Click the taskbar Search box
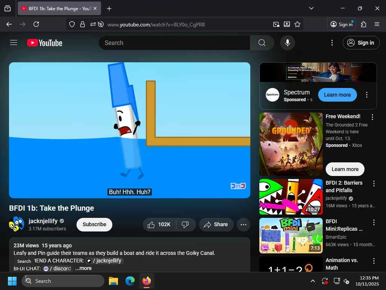The width and height of the screenshot is (386, 290). point(63,281)
